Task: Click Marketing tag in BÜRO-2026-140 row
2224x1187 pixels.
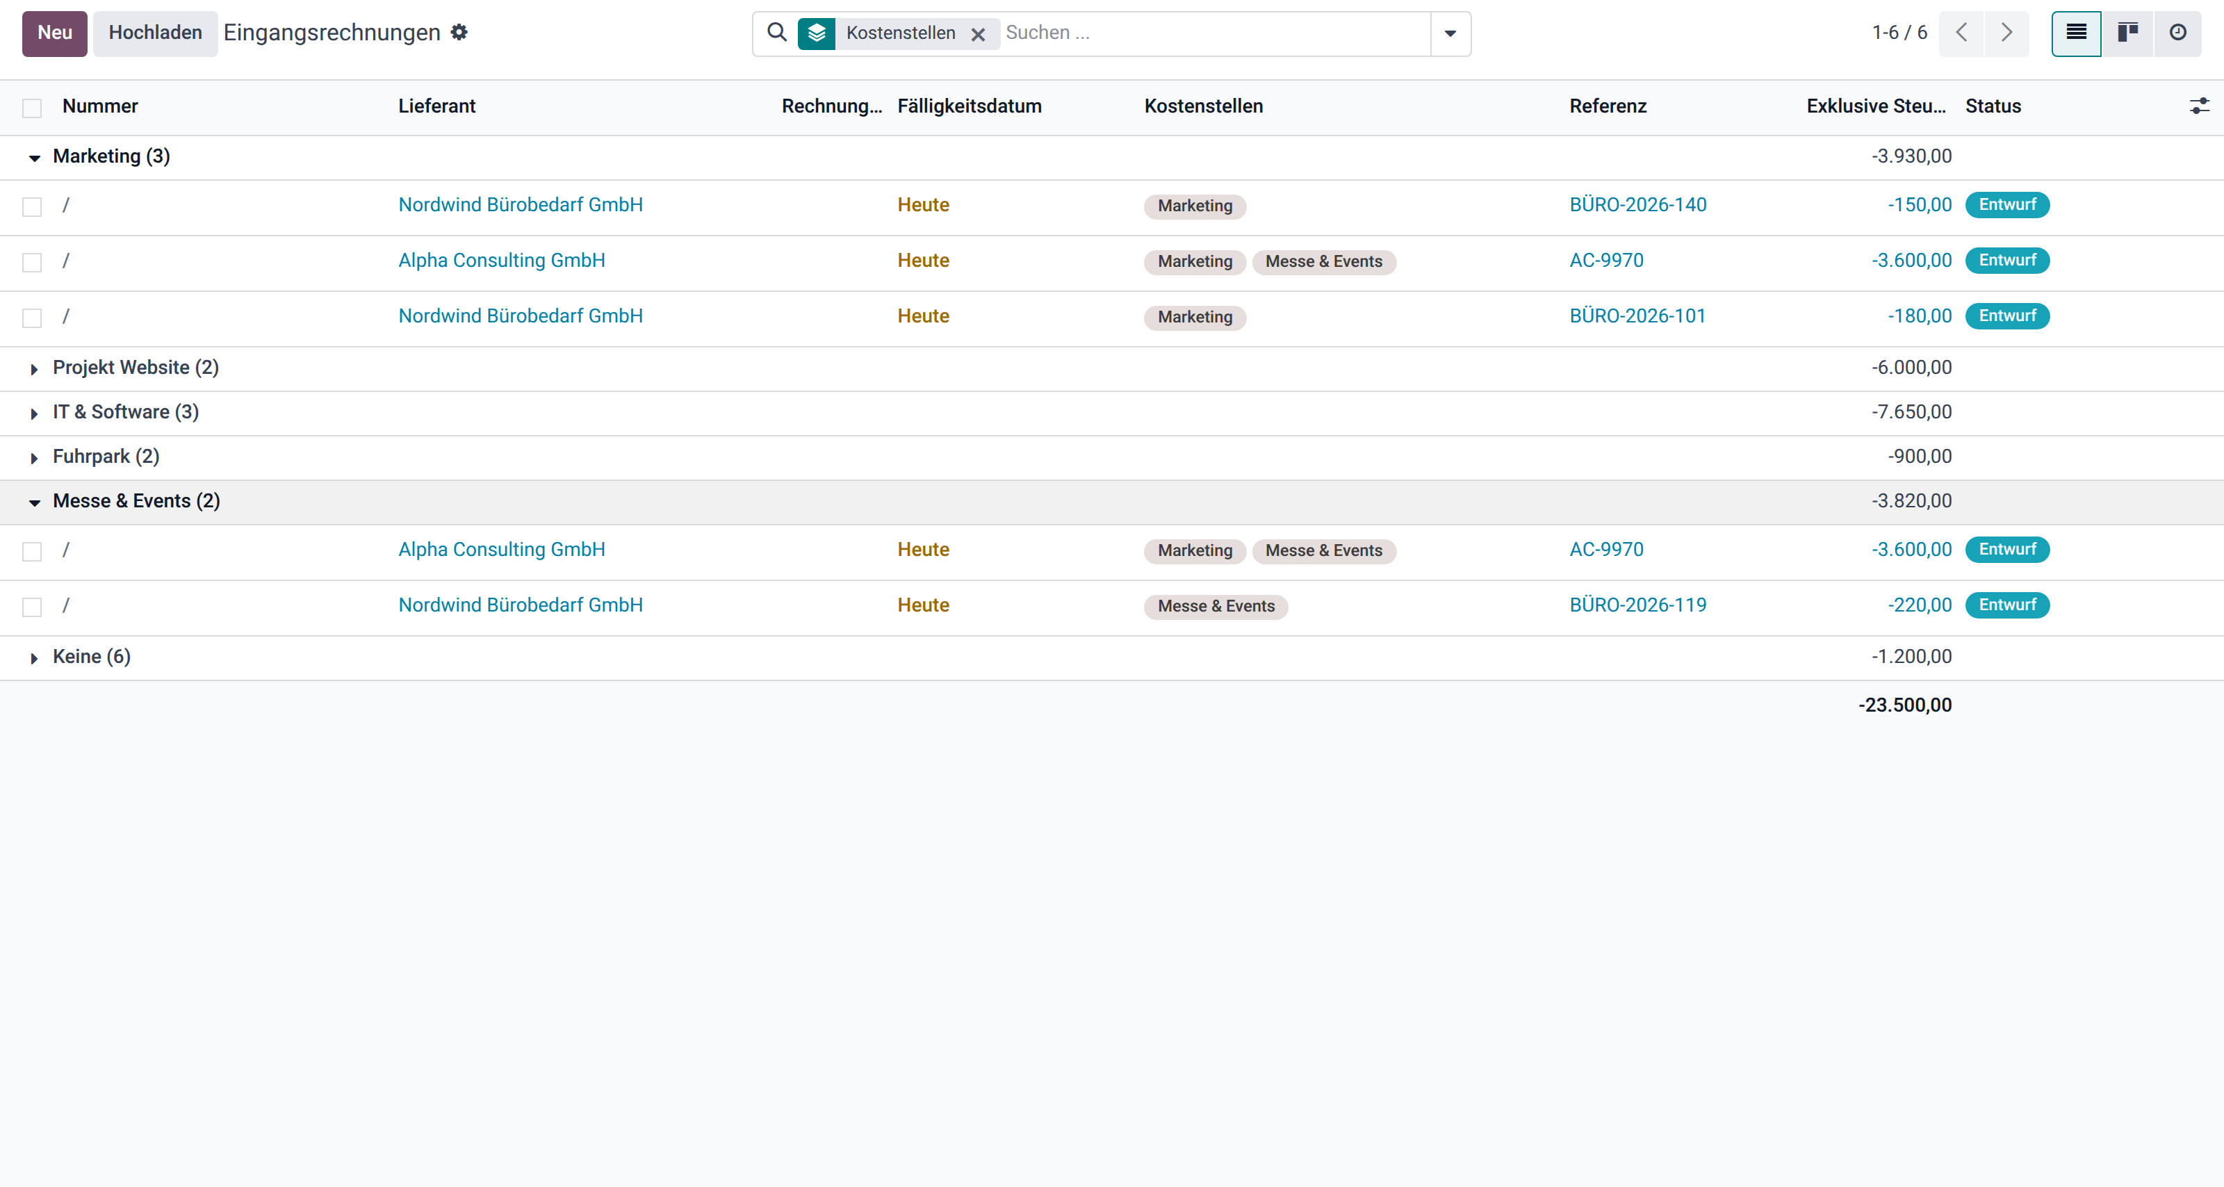Action: pos(1195,206)
